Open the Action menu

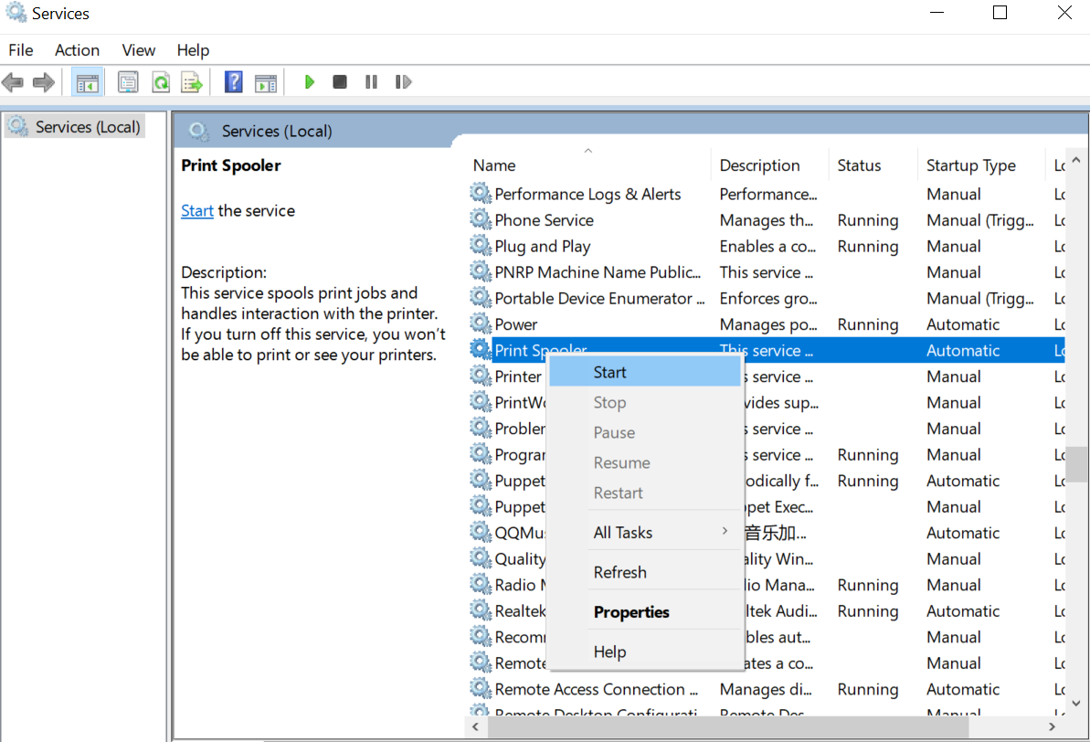[77, 50]
